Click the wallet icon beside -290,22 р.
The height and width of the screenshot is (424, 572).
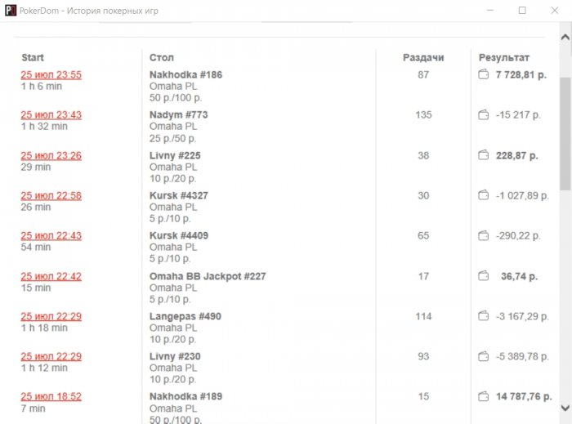tap(484, 236)
